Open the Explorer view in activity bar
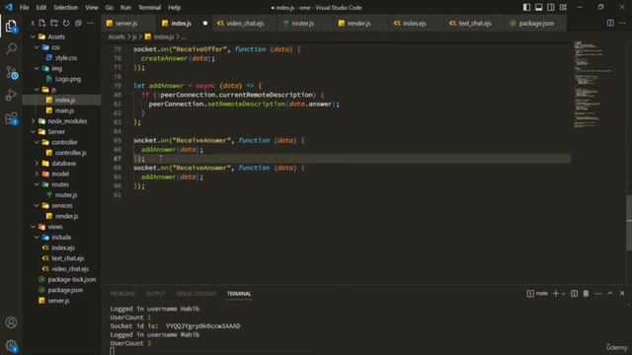The image size is (632, 355). tap(11, 26)
